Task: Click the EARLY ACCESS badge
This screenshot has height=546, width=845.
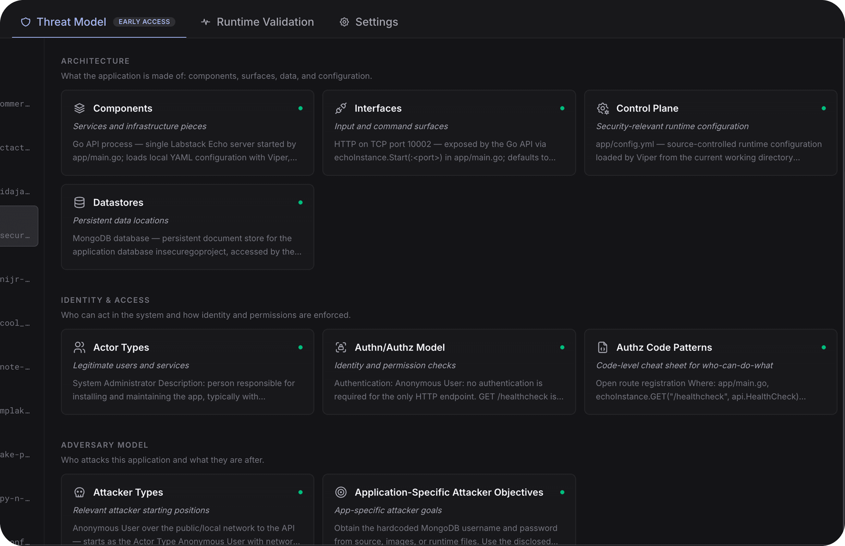Action: 144,22
